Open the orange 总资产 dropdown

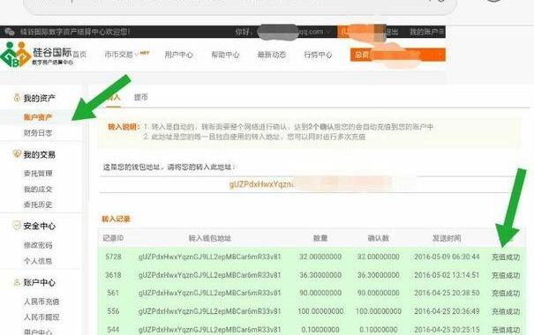[x=397, y=55]
